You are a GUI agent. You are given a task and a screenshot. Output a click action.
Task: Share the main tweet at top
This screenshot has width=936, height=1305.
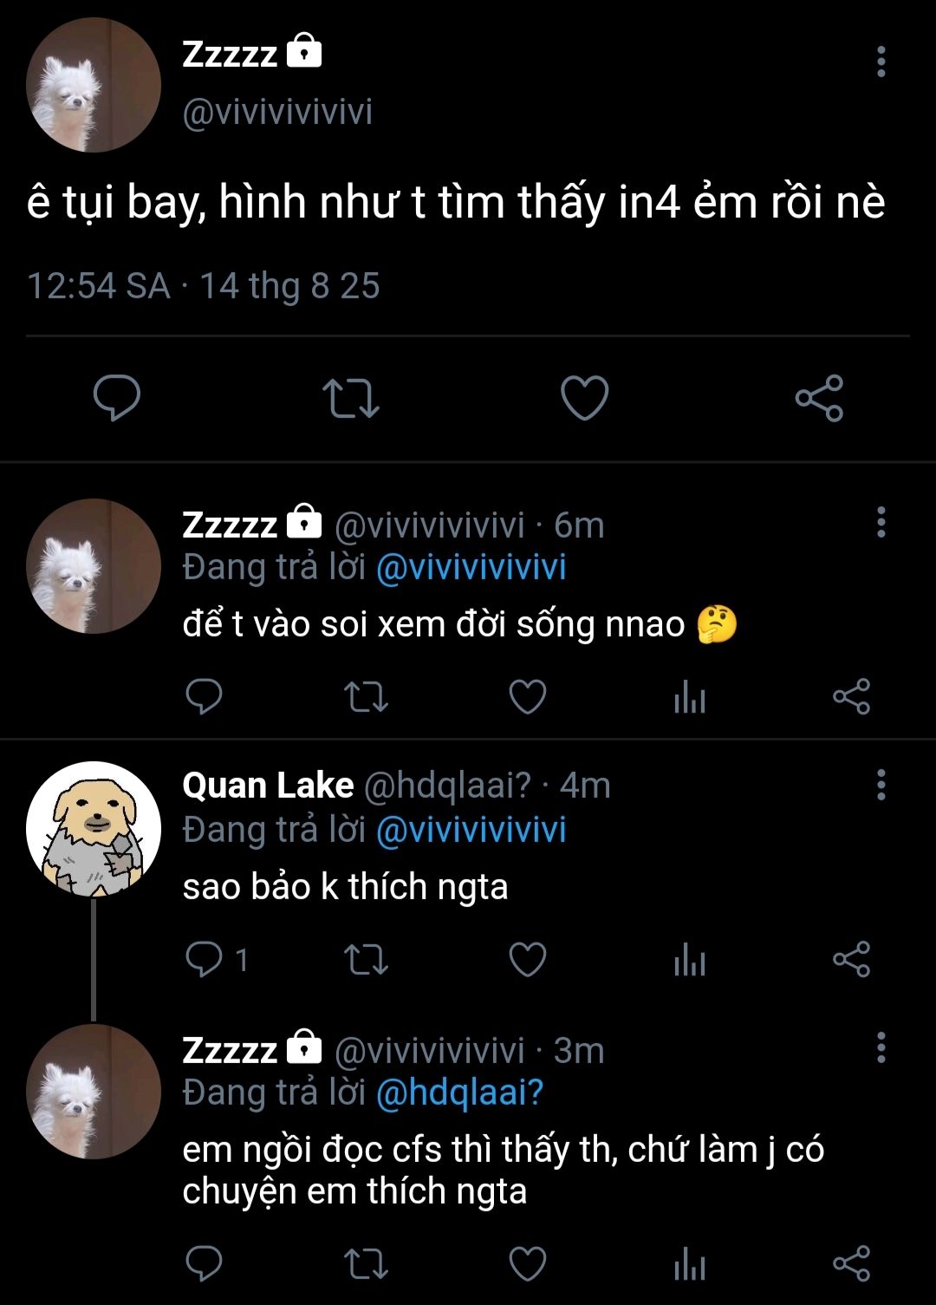point(819,398)
